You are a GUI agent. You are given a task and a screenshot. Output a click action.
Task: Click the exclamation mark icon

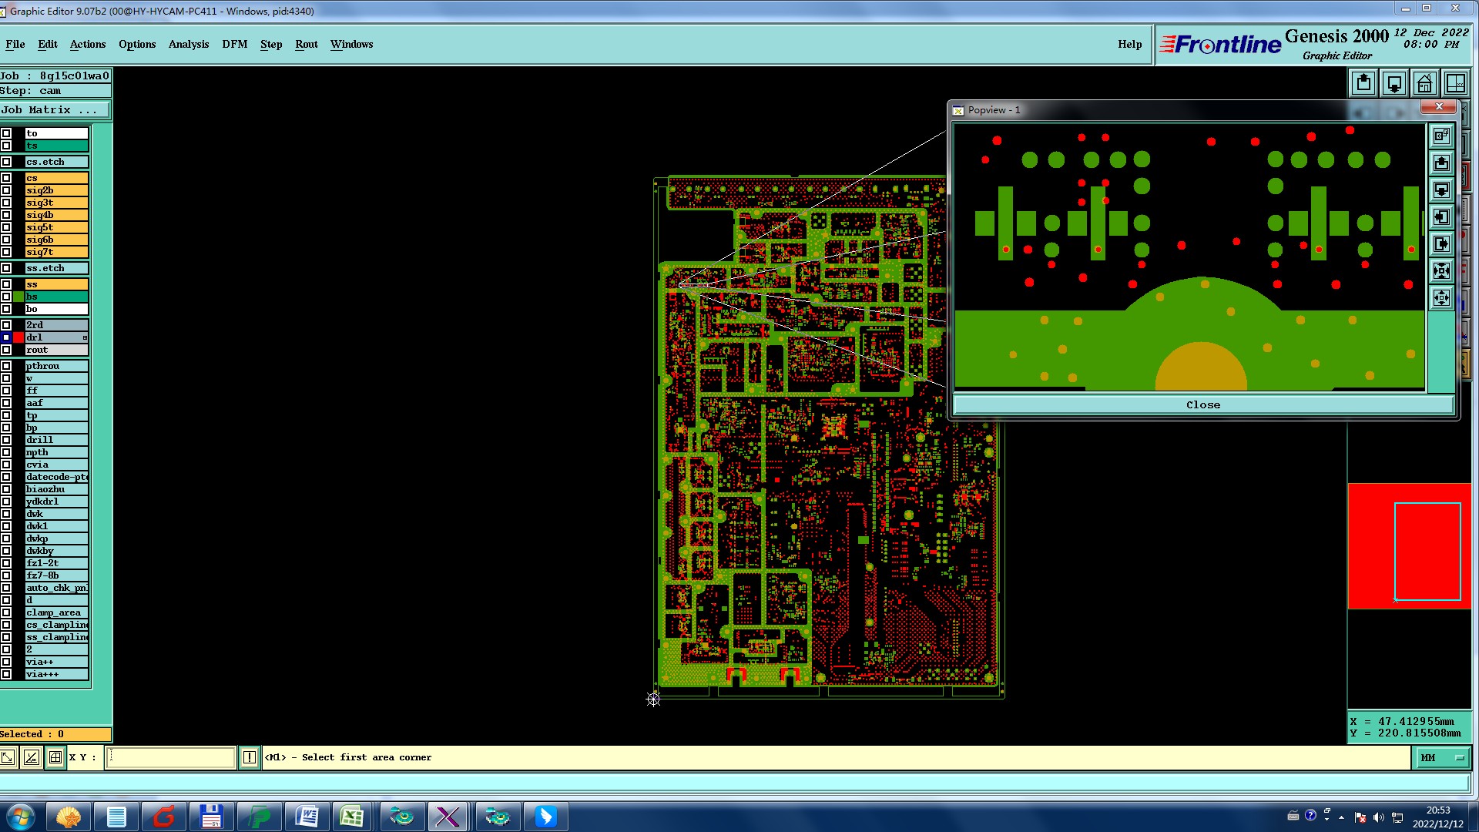click(250, 757)
